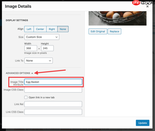155x131 pixels.
Task: Click the Image CSS Class field
Action: 53,90
